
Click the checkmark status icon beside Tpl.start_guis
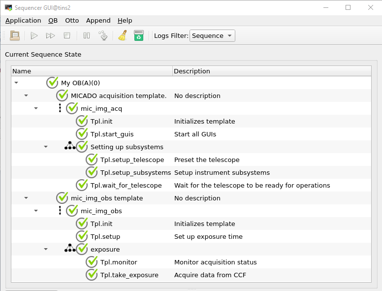click(82, 134)
